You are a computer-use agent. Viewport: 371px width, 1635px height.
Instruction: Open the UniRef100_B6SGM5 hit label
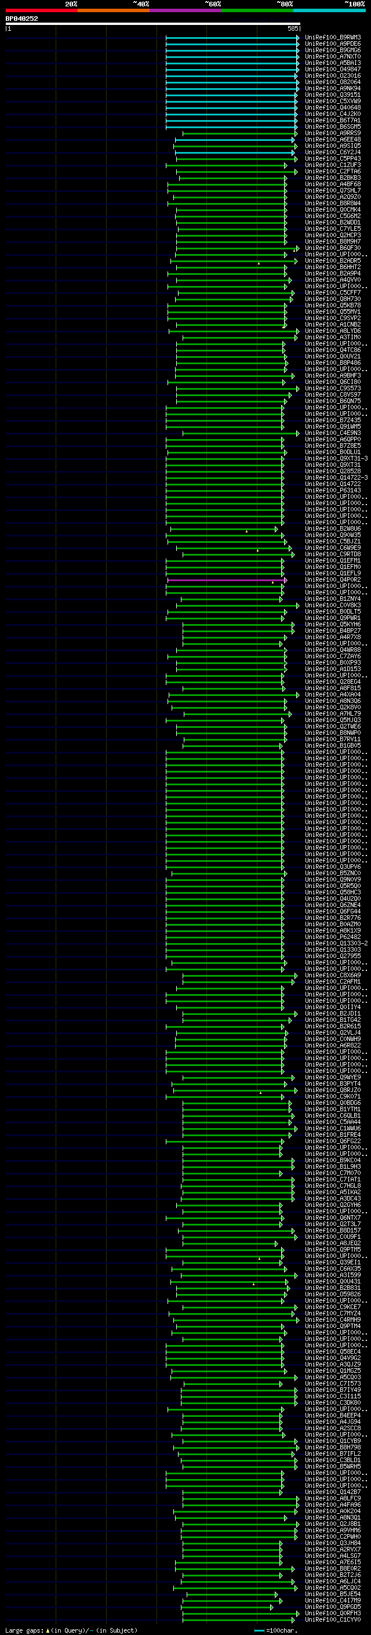pos(333,127)
